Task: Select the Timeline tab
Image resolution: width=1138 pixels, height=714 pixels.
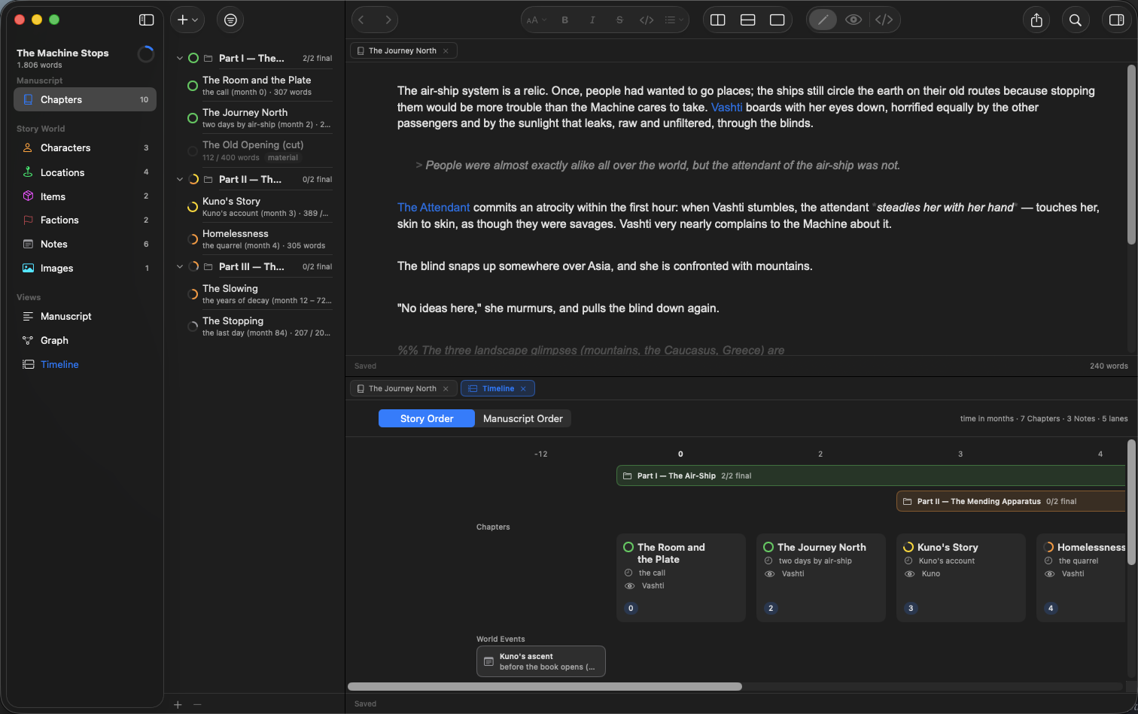Action: (497, 388)
